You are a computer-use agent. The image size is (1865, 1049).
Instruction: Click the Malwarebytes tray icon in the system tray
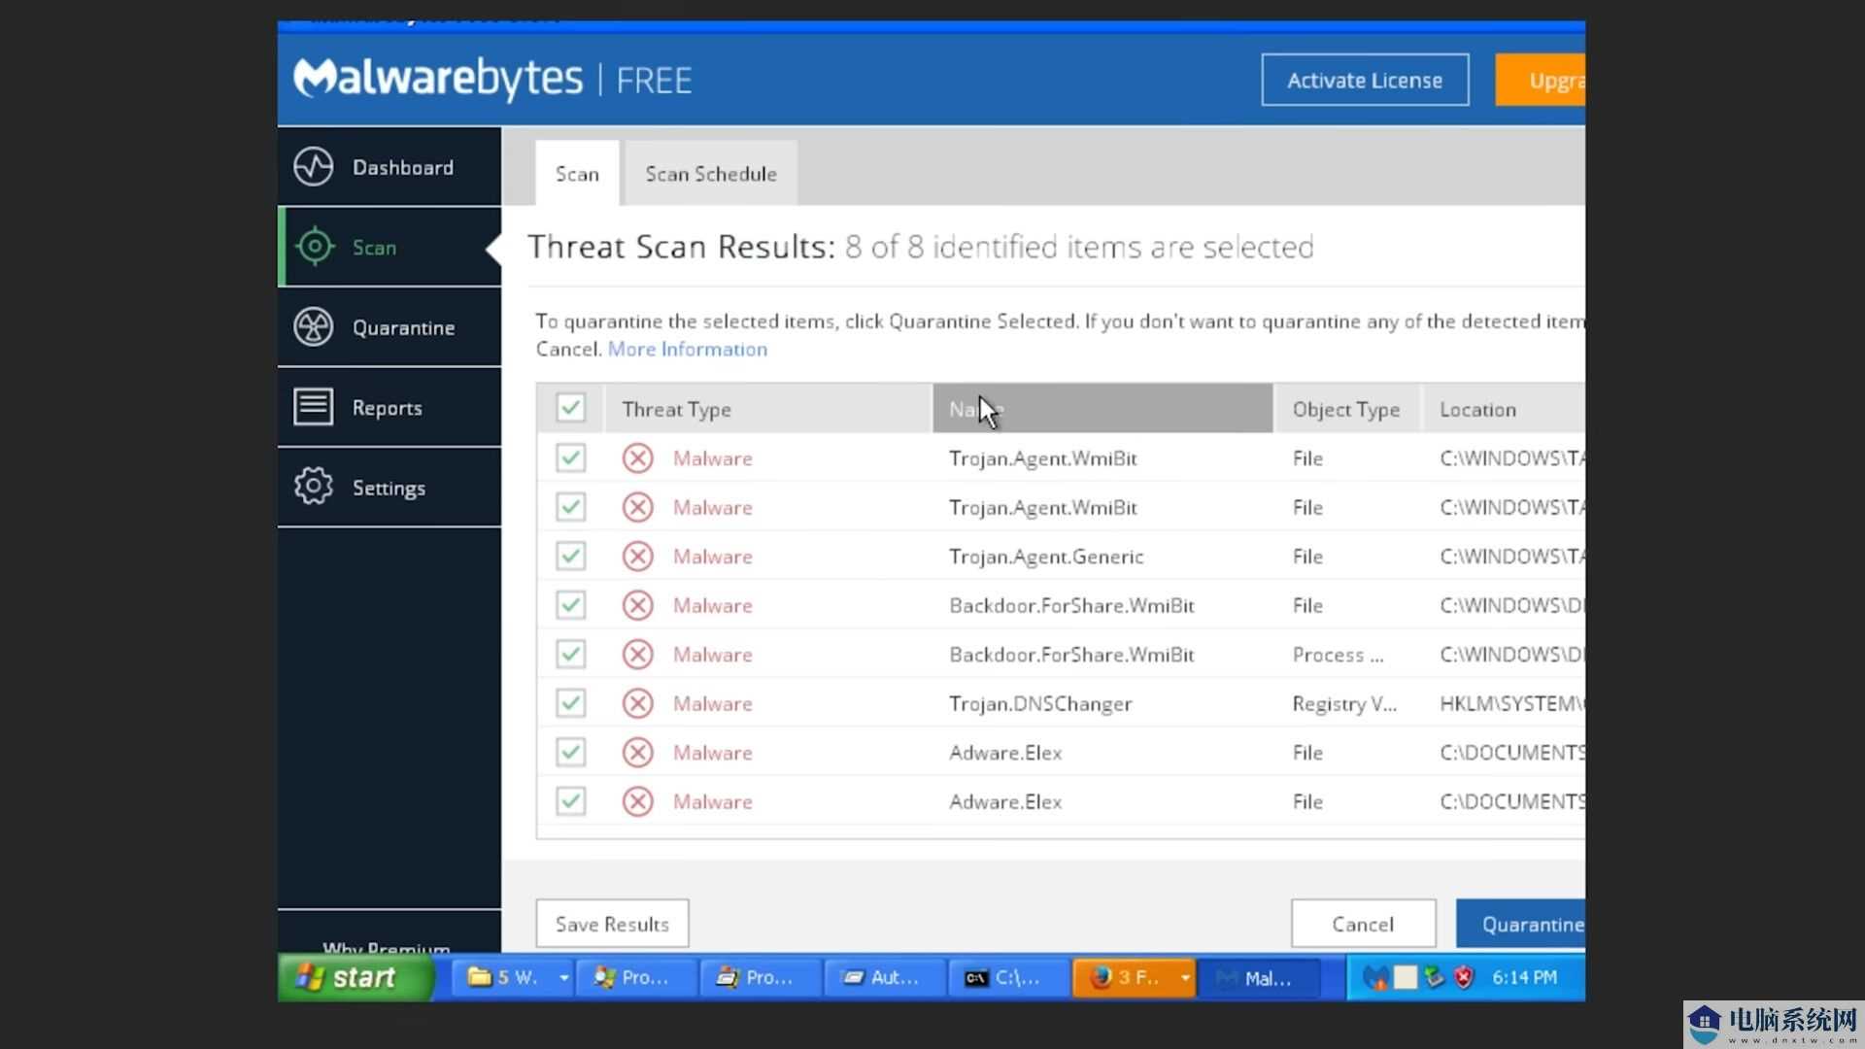(x=1374, y=978)
